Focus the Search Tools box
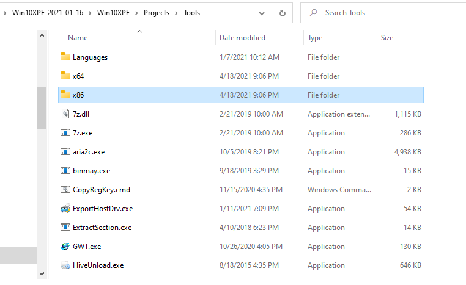This screenshot has width=466, height=285. point(383,13)
